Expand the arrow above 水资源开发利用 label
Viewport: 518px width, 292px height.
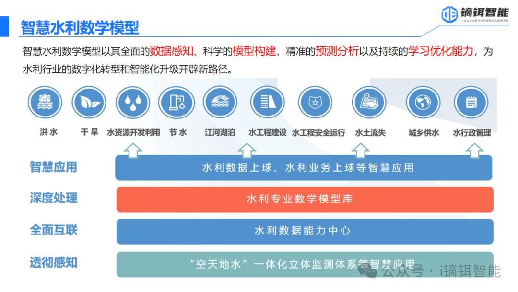click(133, 150)
